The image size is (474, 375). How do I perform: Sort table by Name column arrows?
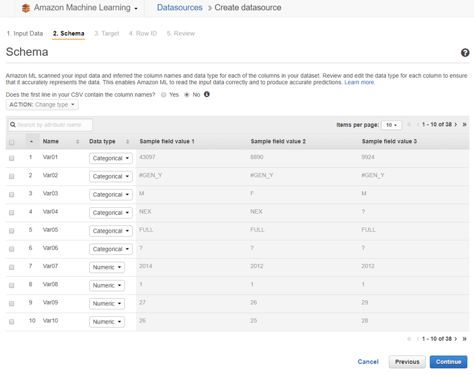(77, 141)
